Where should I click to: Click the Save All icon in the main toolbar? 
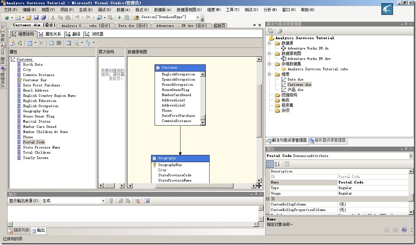[x=43, y=18]
